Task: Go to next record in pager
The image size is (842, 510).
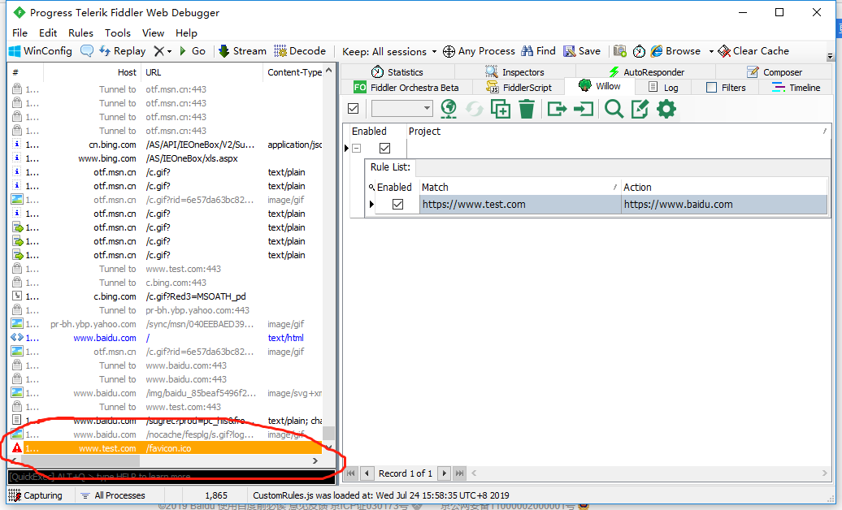Action: pos(444,473)
